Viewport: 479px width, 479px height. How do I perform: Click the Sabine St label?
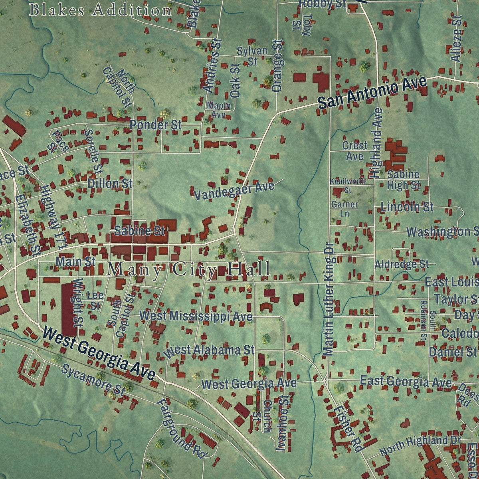pos(139,231)
